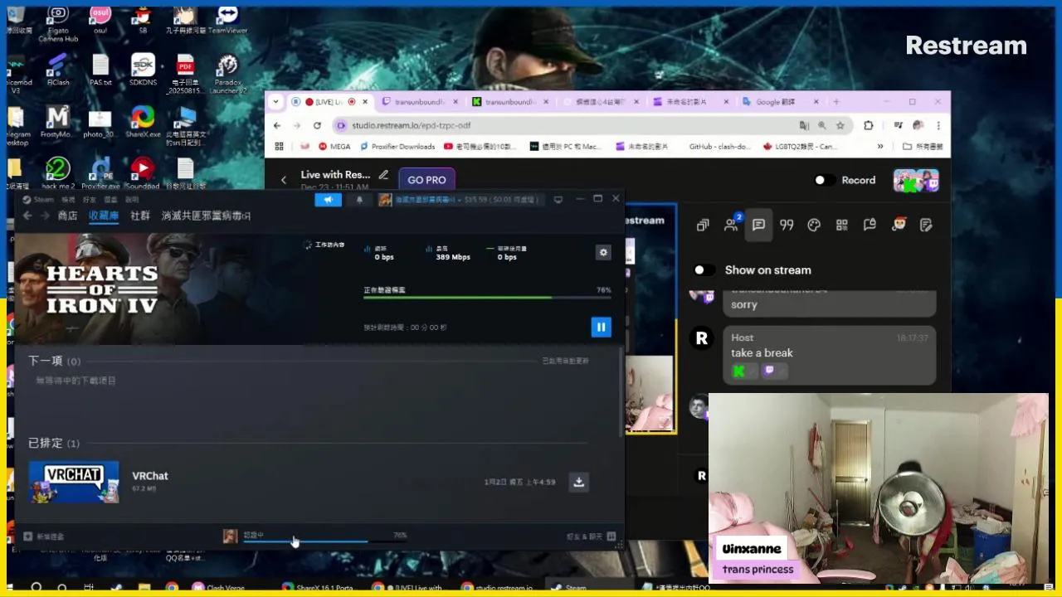Toggle Show on stream switch
1062x597 pixels.
coord(704,269)
